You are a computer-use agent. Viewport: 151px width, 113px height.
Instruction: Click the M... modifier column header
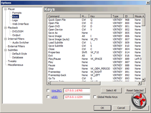pyautogui.click(x=85, y=16)
